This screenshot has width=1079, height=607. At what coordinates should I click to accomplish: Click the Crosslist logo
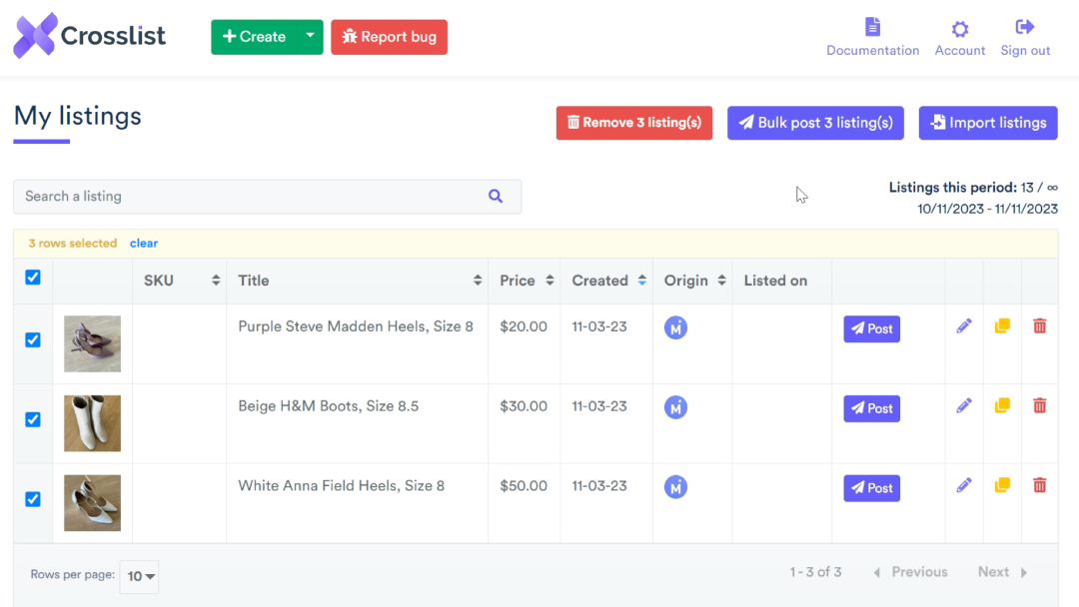click(x=88, y=35)
